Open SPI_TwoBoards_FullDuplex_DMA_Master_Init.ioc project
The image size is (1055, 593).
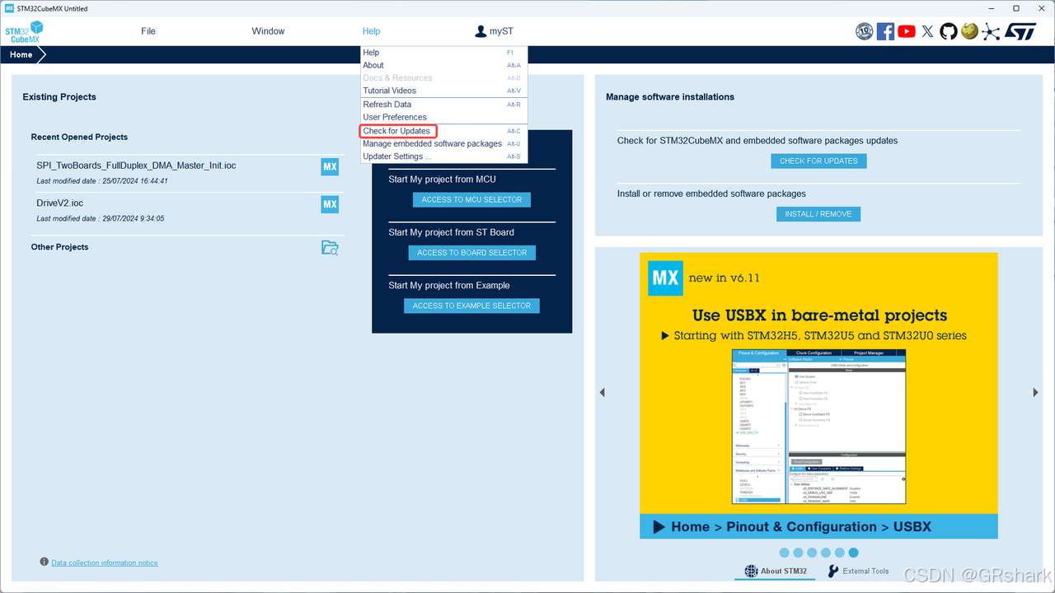point(136,166)
